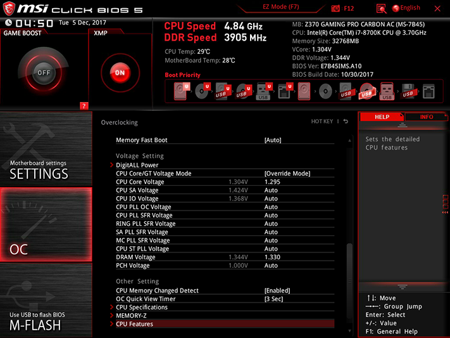Toggle the GAME BOOST knob currently OFF

click(44, 72)
